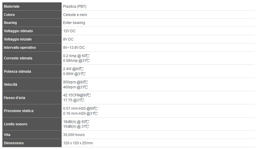The width and height of the screenshot is (256, 149).
Task: Select the Celeste e nero text
Action: (x=75, y=15)
